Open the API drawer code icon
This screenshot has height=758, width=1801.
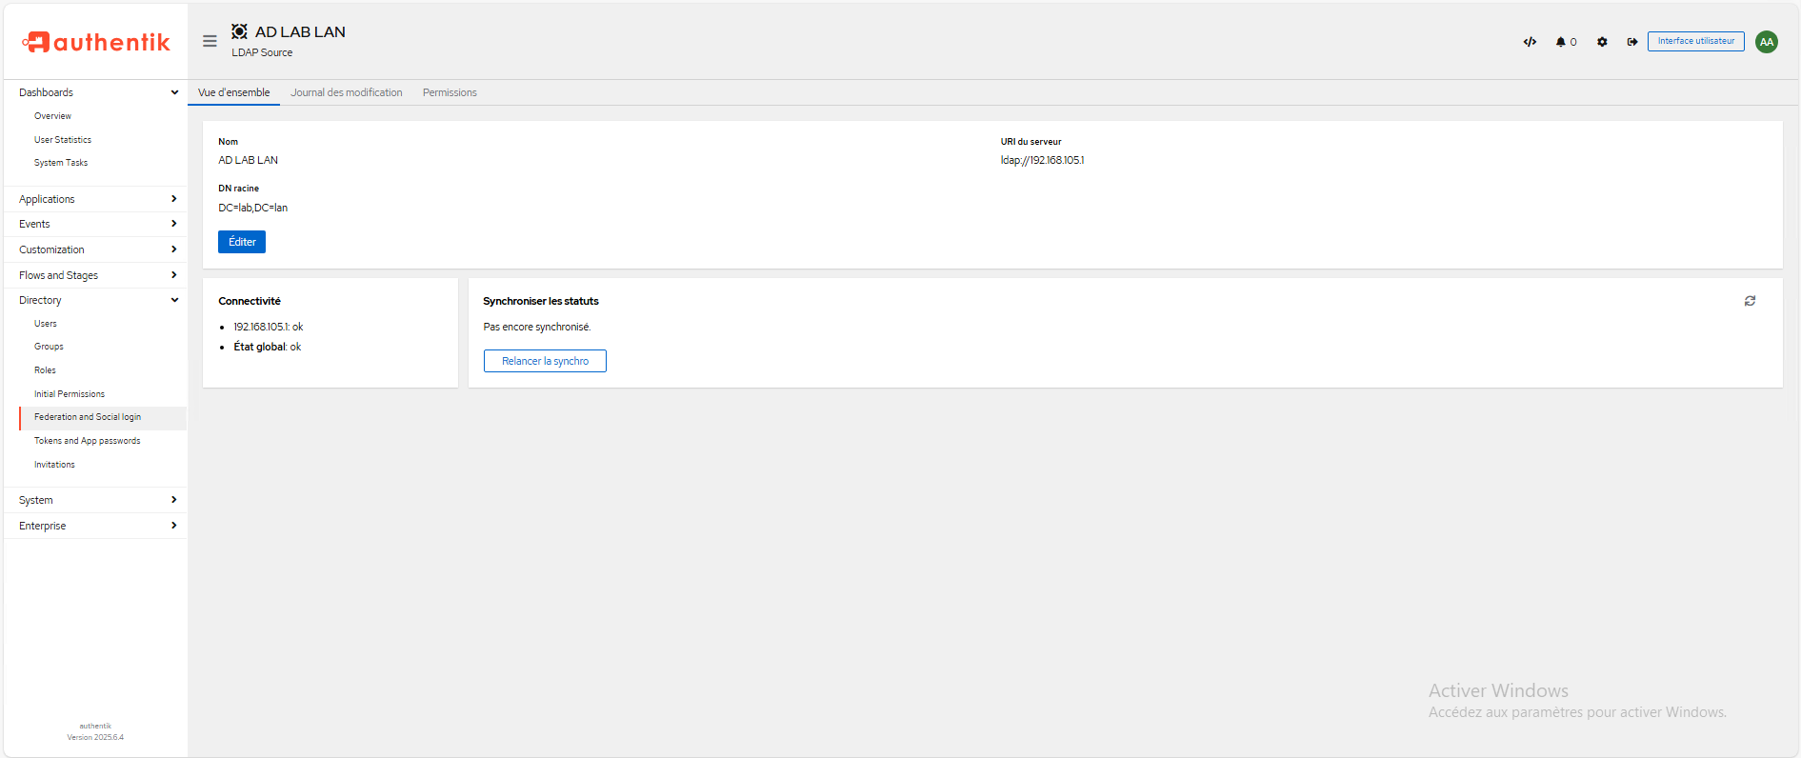(1530, 42)
